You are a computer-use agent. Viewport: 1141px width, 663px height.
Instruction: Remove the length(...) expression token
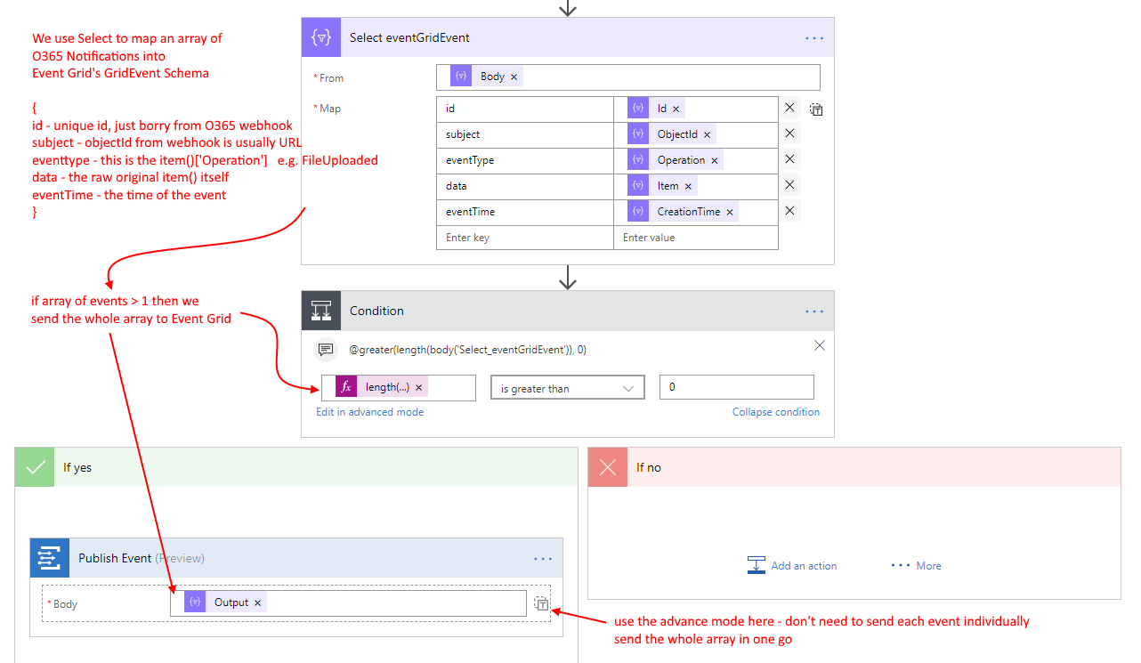(418, 387)
